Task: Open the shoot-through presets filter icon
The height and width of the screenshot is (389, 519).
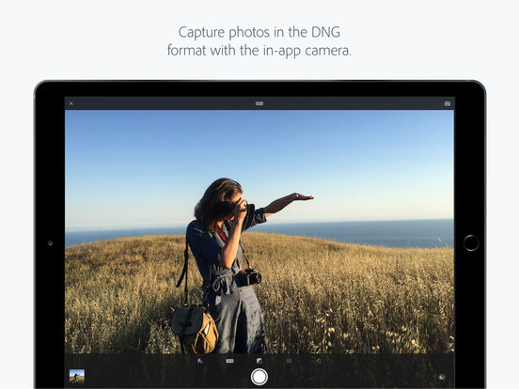Action: (x=442, y=377)
